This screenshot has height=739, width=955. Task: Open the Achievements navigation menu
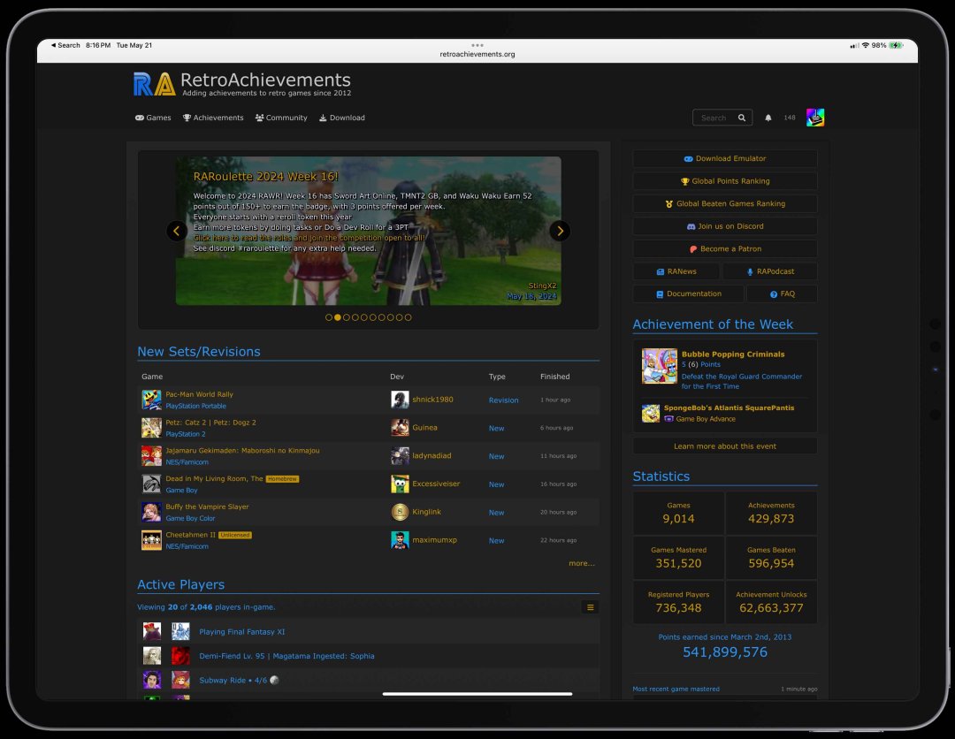[x=213, y=118]
